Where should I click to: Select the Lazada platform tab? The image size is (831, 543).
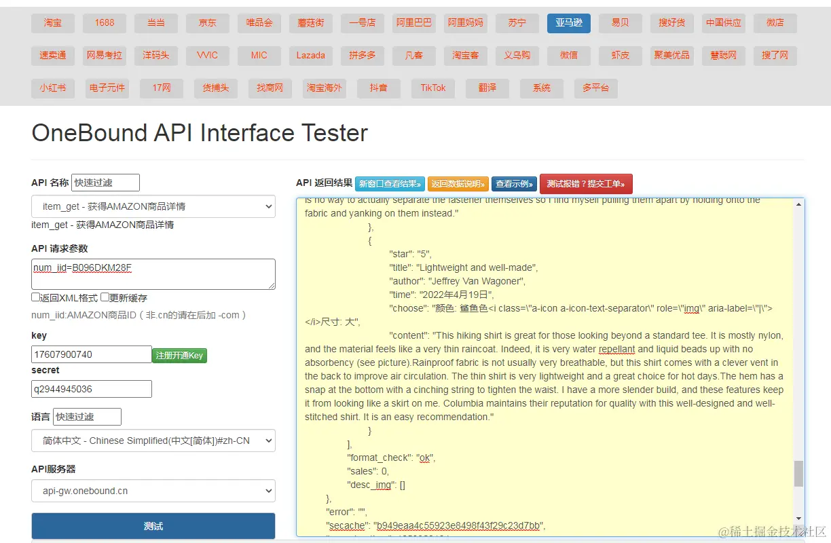(310, 56)
